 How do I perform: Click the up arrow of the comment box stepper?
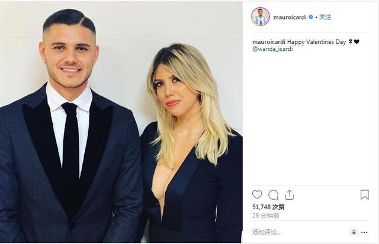point(354,231)
